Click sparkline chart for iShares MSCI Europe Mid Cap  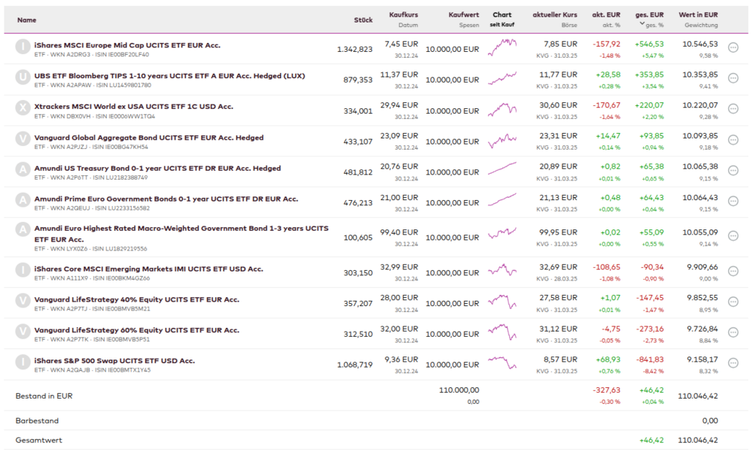tap(502, 49)
